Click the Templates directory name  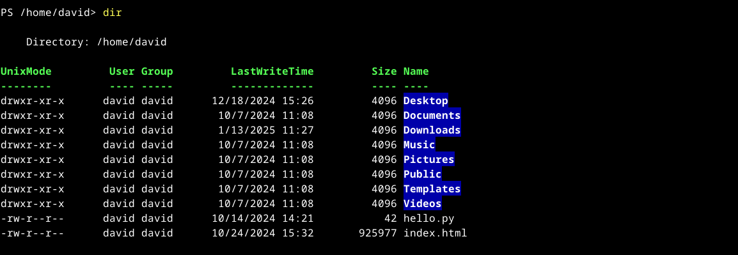[x=432, y=189]
